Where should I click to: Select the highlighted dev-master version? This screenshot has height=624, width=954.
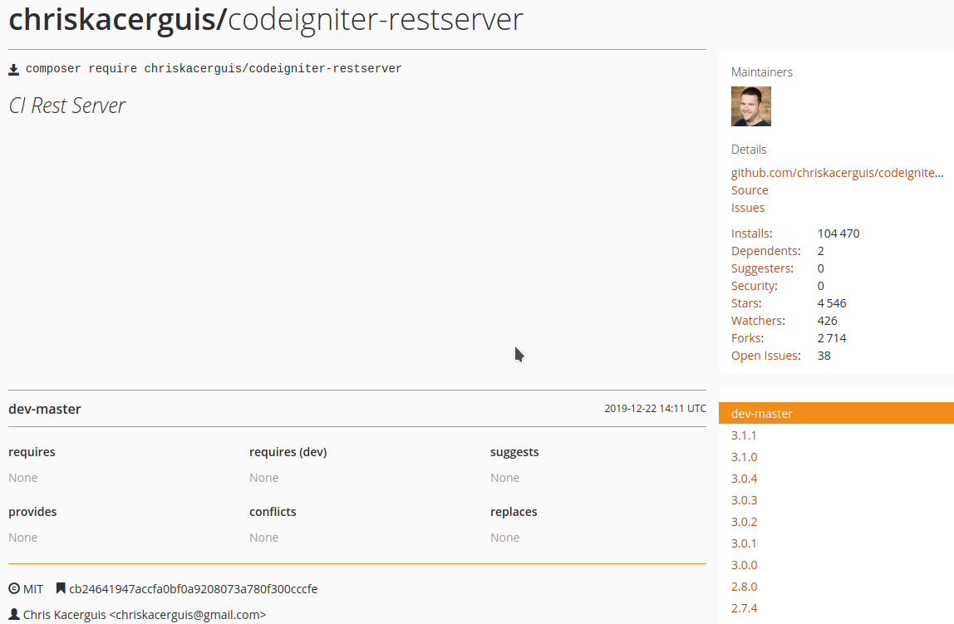point(760,413)
